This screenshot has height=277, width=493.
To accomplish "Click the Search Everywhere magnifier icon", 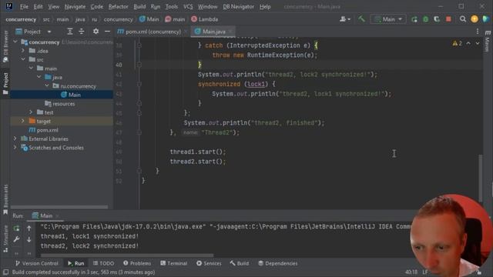I will point(462,19).
